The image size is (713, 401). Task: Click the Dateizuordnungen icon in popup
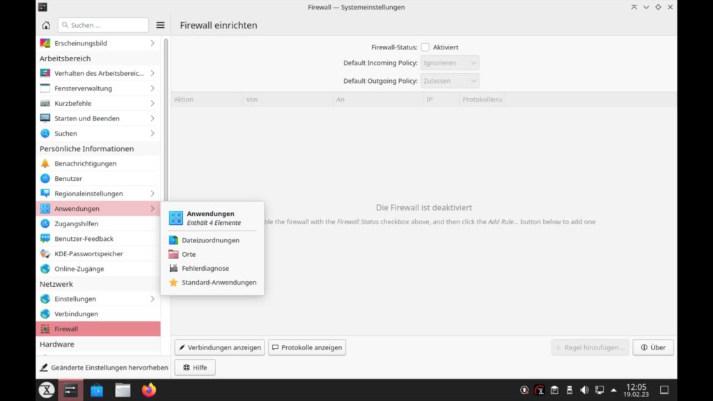[x=173, y=240]
